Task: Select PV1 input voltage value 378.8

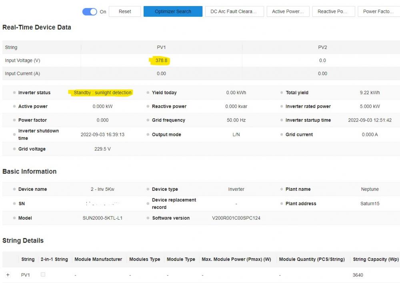Action: 161,61
